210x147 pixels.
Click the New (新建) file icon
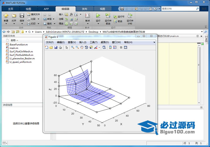(x=6, y=15)
